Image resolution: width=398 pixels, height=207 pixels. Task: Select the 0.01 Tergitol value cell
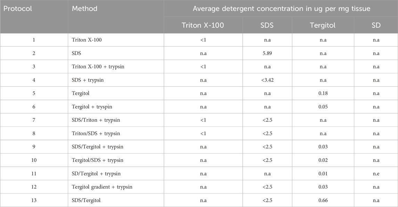click(323, 173)
